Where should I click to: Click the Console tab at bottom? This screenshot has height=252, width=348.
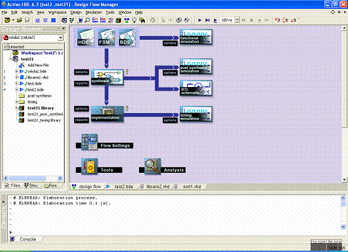coord(26,239)
